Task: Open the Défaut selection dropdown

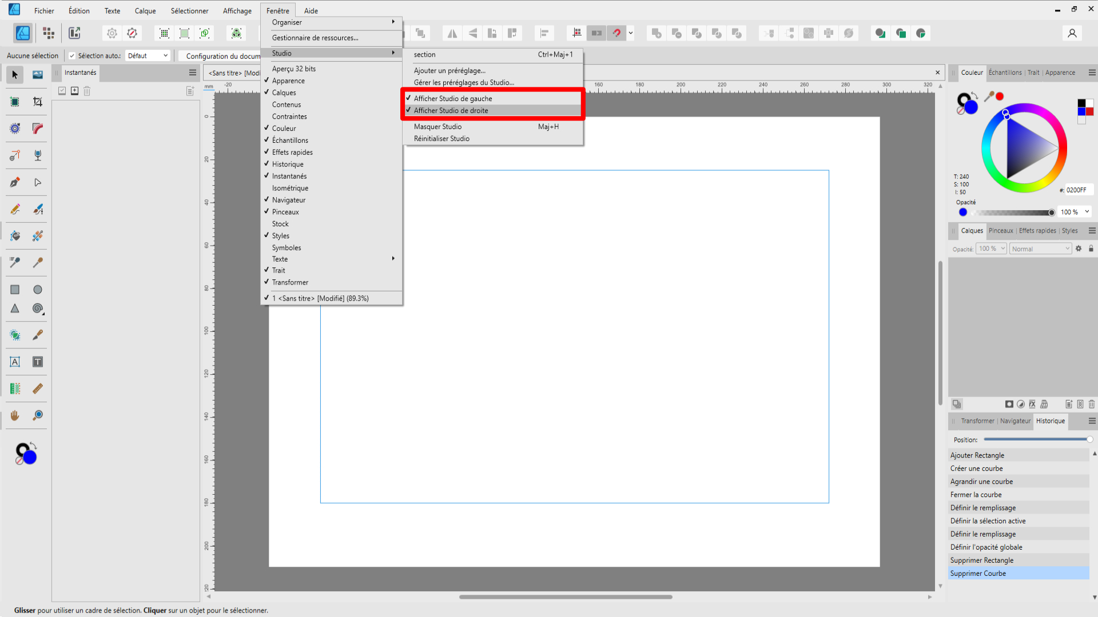Action: point(148,55)
